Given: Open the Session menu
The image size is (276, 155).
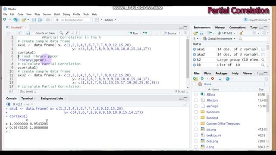Looking at the screenshot, I should (x=47, y=14).
